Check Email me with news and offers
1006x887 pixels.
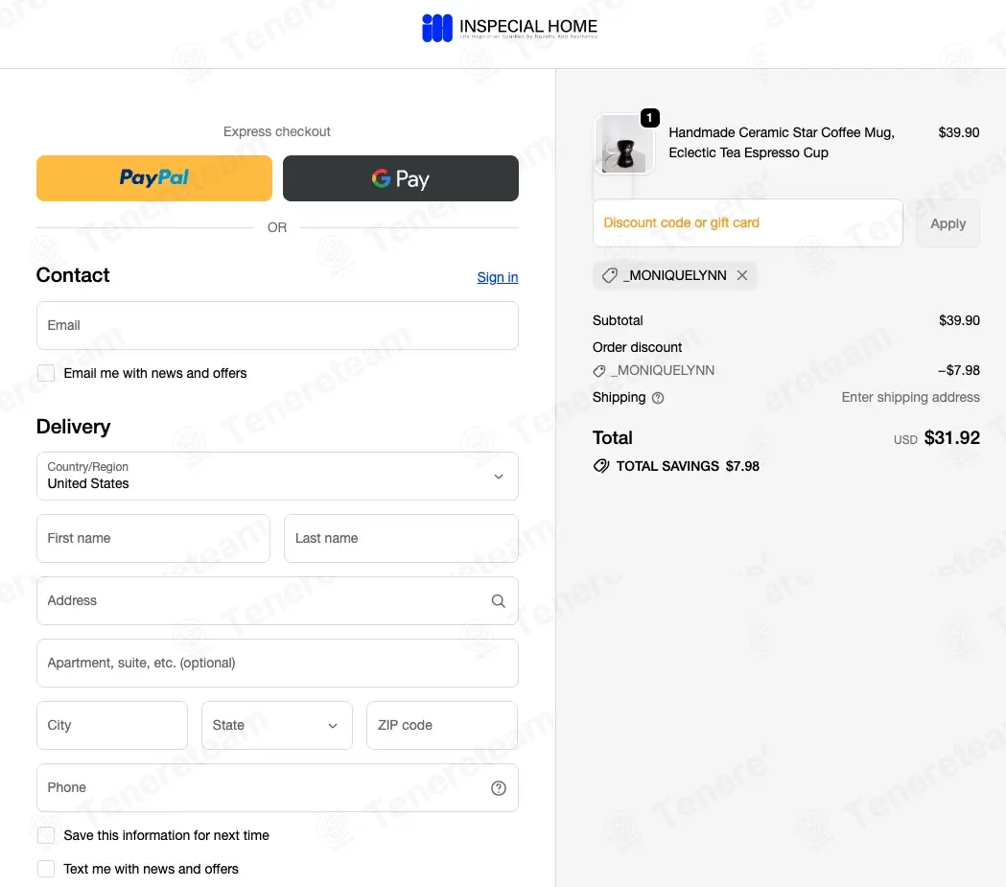tap(46, 373)
